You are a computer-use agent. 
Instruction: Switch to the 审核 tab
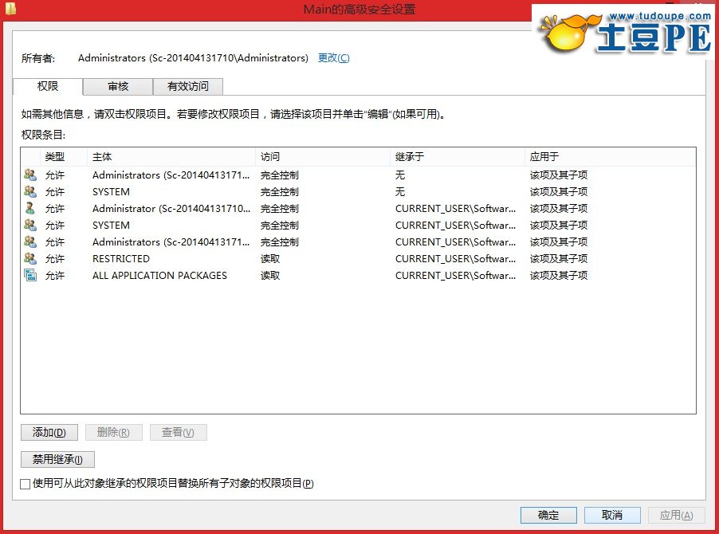coord(118,86)
